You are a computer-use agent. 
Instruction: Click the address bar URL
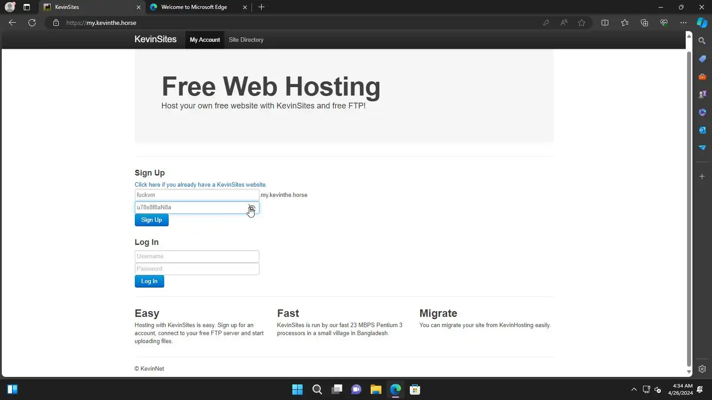101,23
